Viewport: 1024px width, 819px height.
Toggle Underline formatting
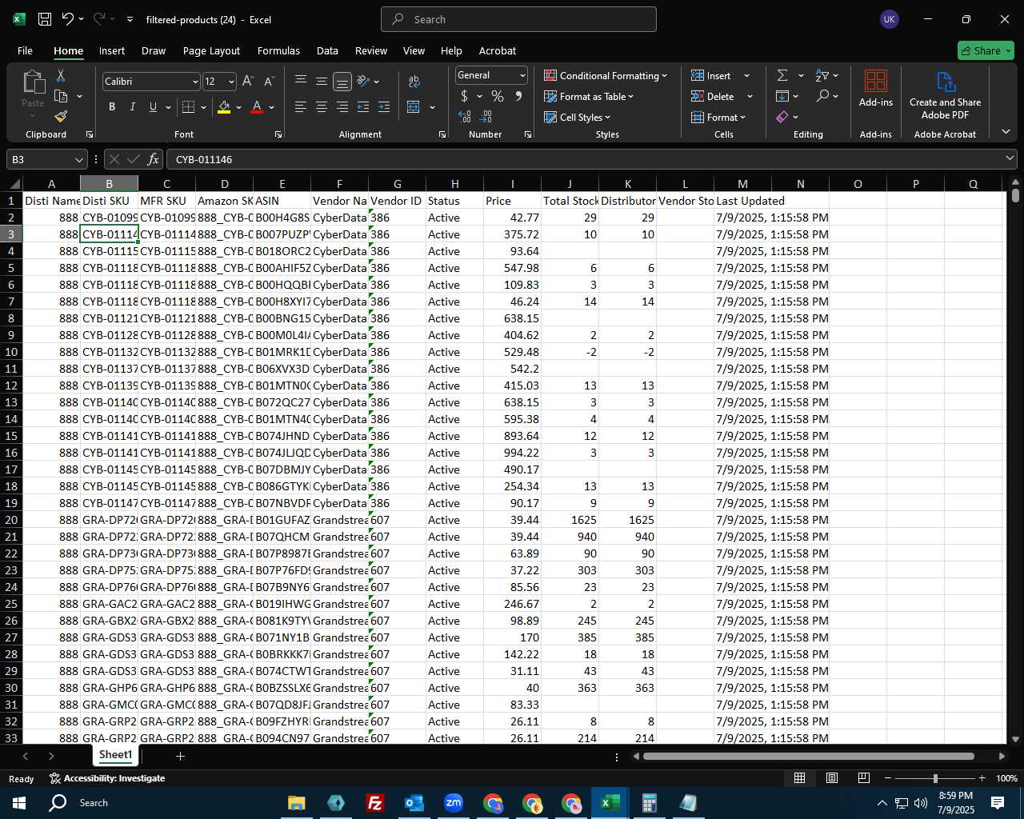coord(153,106)
